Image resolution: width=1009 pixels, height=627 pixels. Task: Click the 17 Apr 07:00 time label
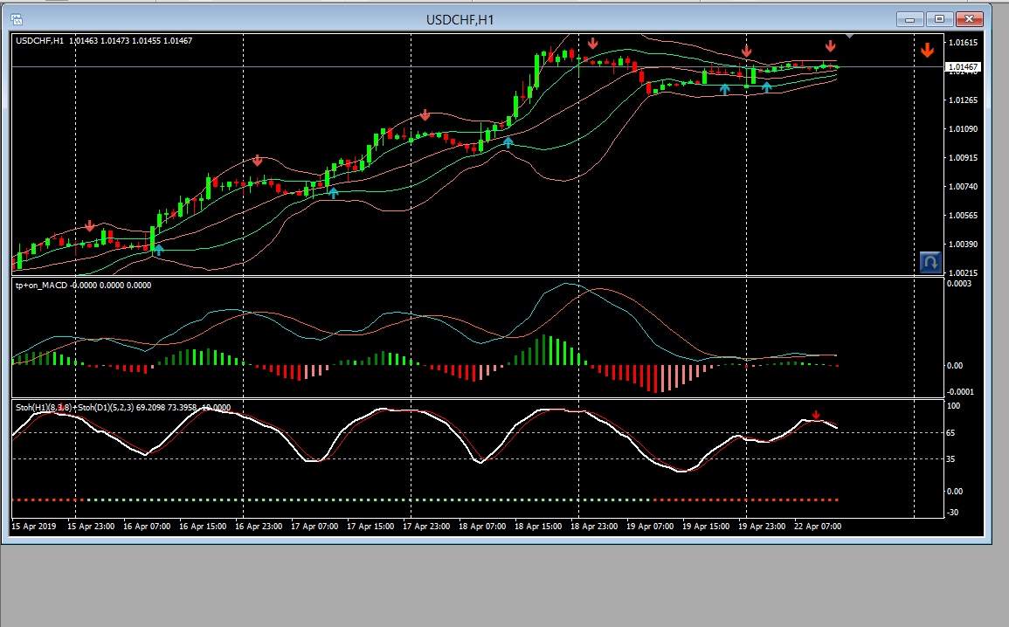click(314, 526)
